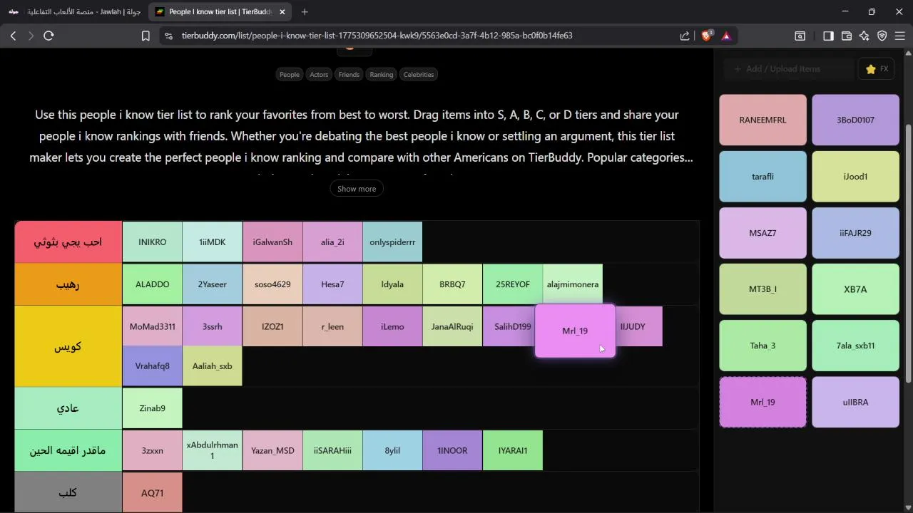This screenshot has height=513, width=913.
Task: Open site settings icon beside the URL
Action: (168, 36)
